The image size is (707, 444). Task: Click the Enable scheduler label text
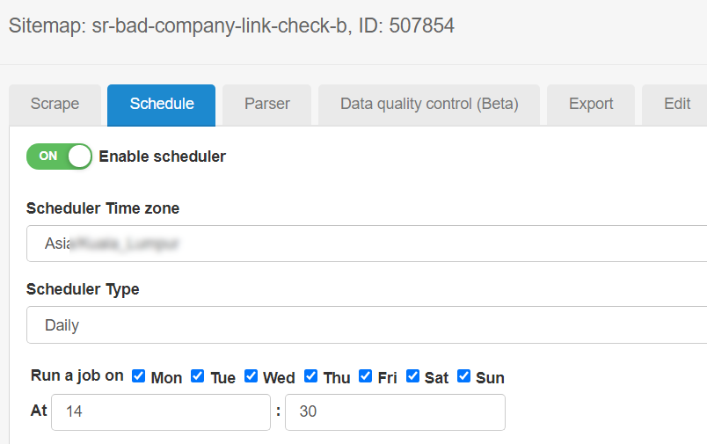click(163, 156)
